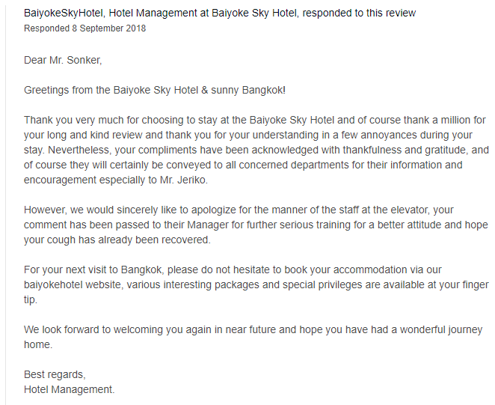Click the 'baiyokehotel website' text
Screen dimensions: 495x405
pos(73,284)
